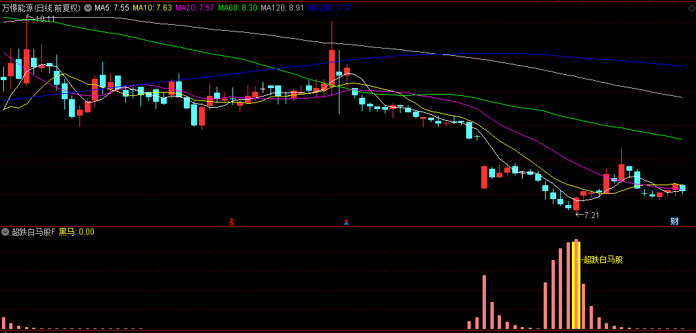Click the yellow 超跌白马股 signal label

point(602,259)
